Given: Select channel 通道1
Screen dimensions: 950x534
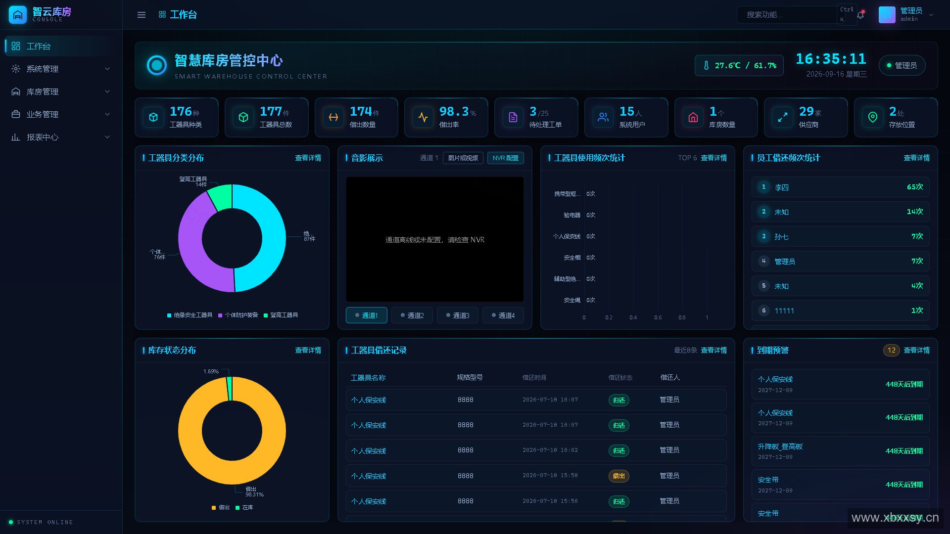Looking at the screenshot, I should 367,315.
